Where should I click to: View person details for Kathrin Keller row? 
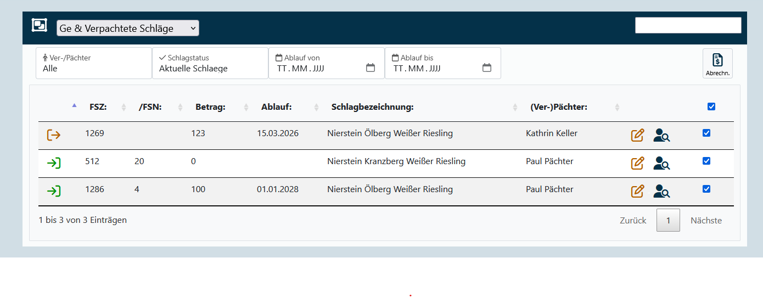(661, 135)
